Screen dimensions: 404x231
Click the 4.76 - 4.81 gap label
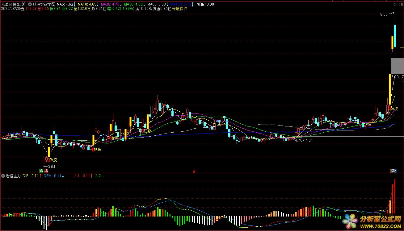[304, 140]
